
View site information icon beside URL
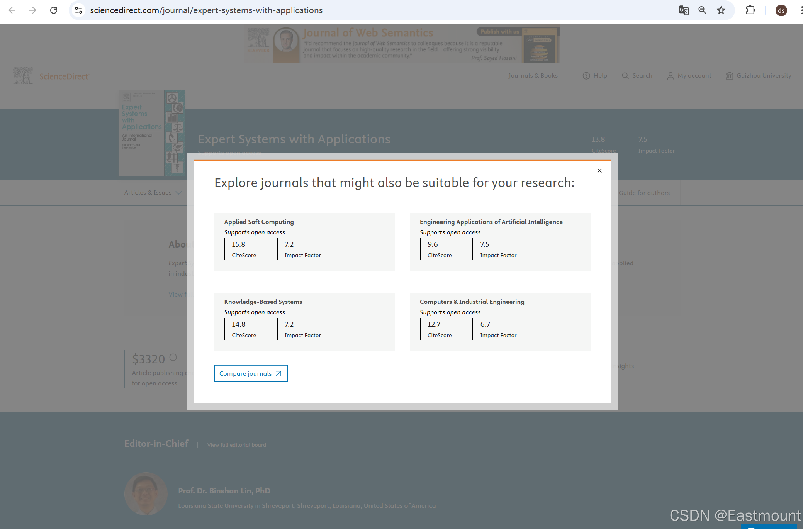click(79, 10)
